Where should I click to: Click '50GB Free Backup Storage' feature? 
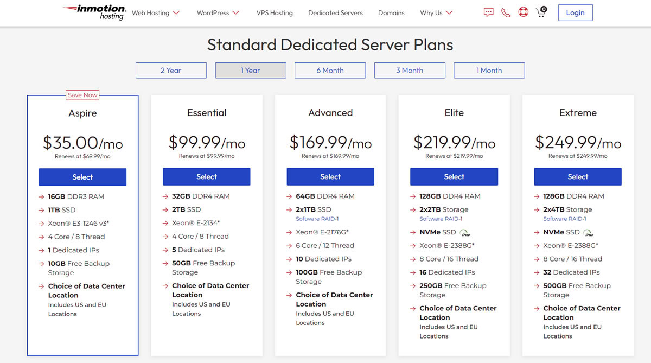203,268
